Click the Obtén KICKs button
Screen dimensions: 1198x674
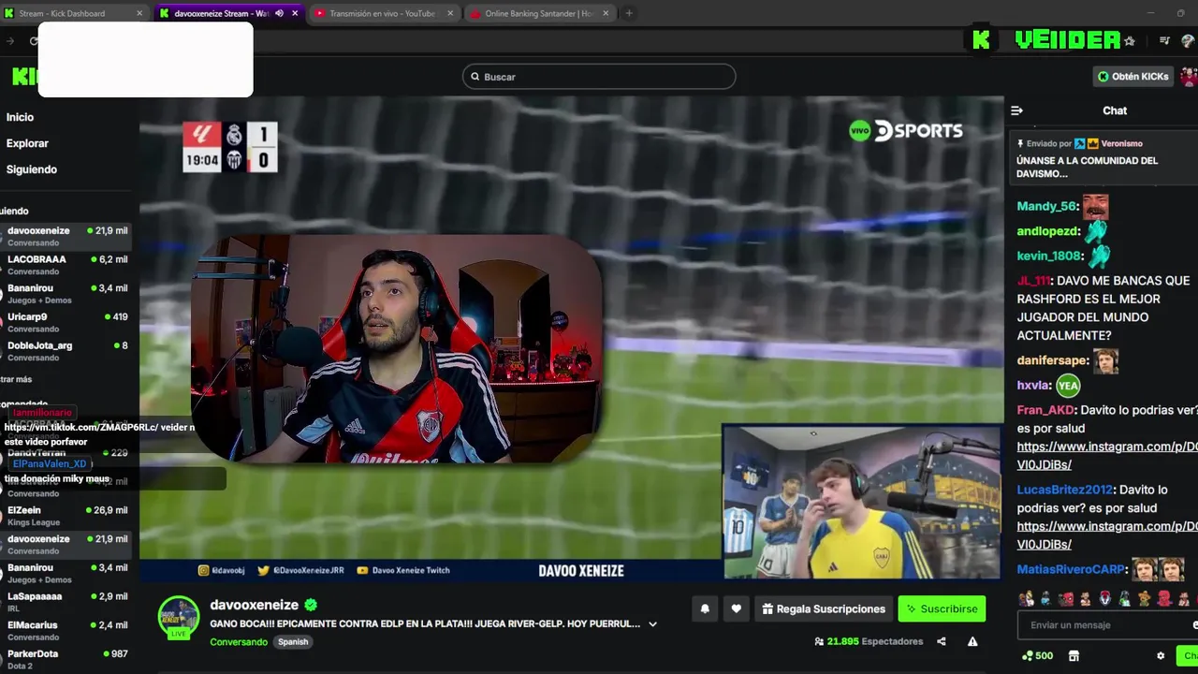tap(1132, 76)
